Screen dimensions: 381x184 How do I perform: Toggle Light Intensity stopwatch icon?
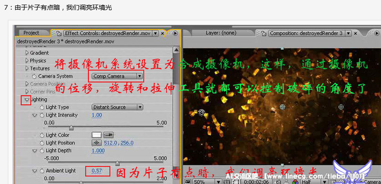42,115
